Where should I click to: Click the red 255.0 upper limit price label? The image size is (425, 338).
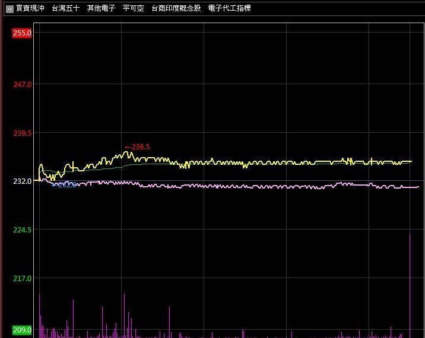point(22,33)
